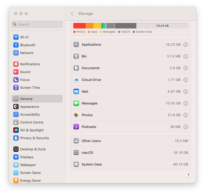The width and height of the screenshot is (205, 194).
Task: Click the 18.16 GB macOS value
Action: (x=181, y=152)
